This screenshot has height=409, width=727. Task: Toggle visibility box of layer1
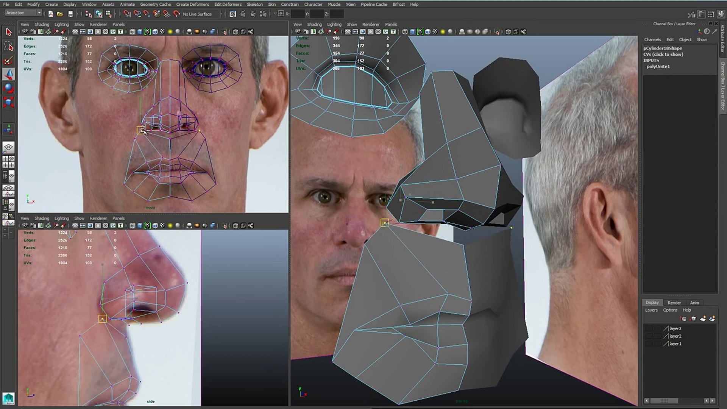coord(649,344)
